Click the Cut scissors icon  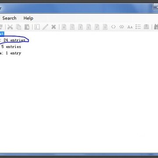10,27
